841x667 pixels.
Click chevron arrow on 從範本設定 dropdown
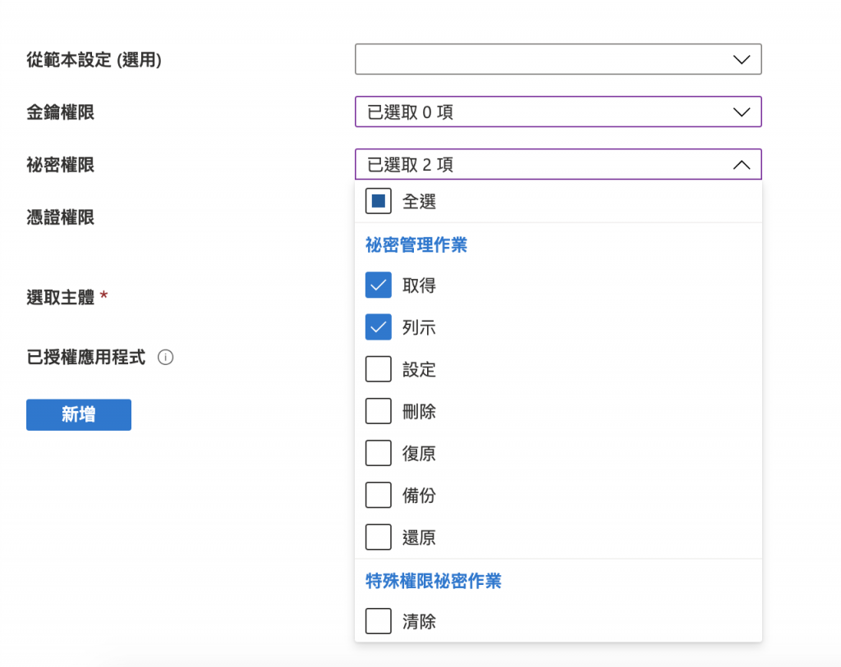[x=741, y=60]
